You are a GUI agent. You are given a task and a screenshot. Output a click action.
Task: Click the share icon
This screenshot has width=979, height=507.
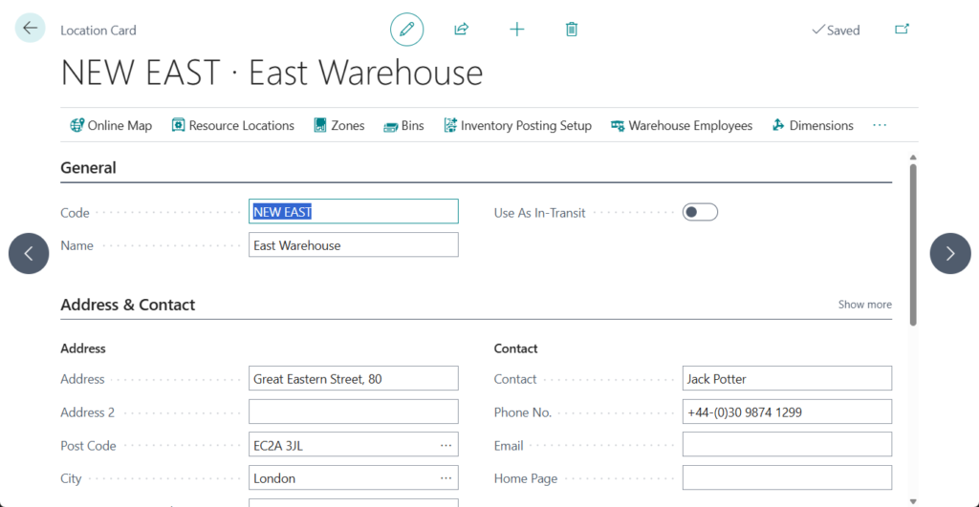click(461, 30)
